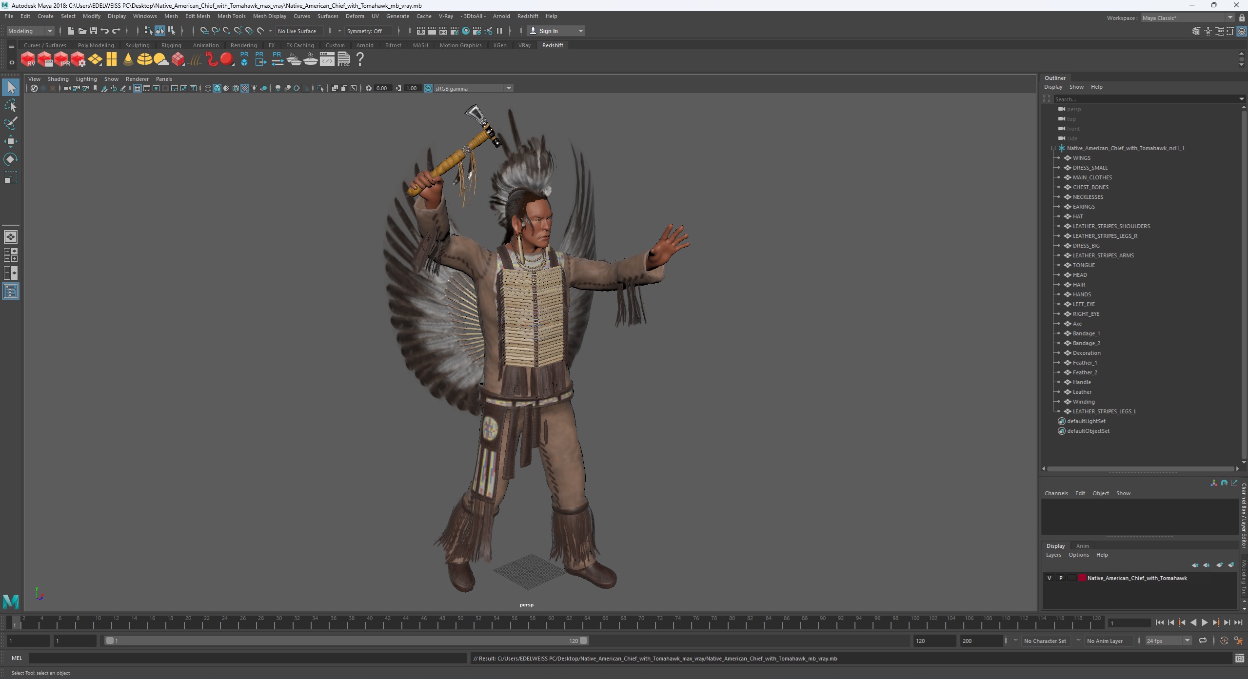1248x679 pixels.
Task: Click the time range slider bar
Action: tap(346, 641)
